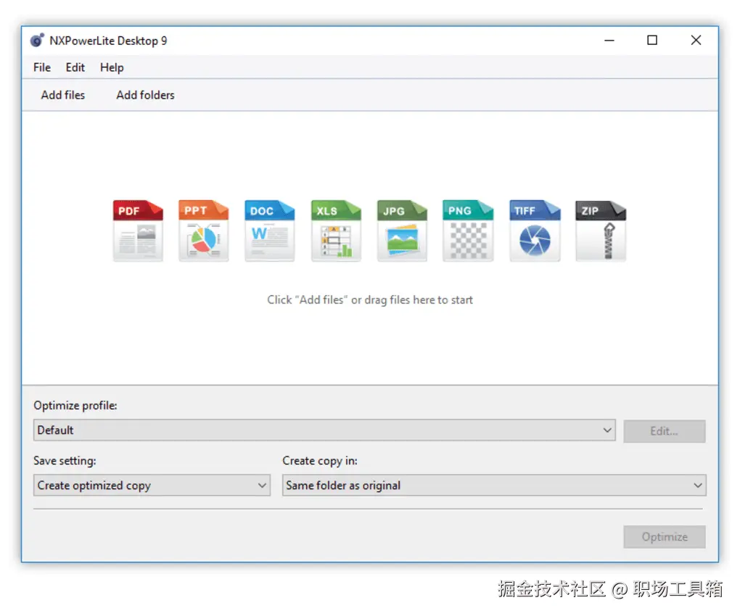Click Add files in the toolbar
The width and height of the screenshot is (740, 616).
pos(63,95)
